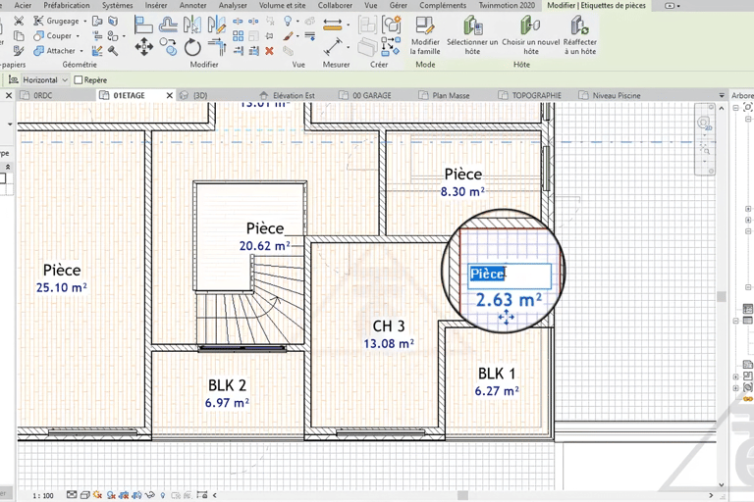754x502 pixels.
Task: Collapse the top node in project browser
Action: [735, 108]
